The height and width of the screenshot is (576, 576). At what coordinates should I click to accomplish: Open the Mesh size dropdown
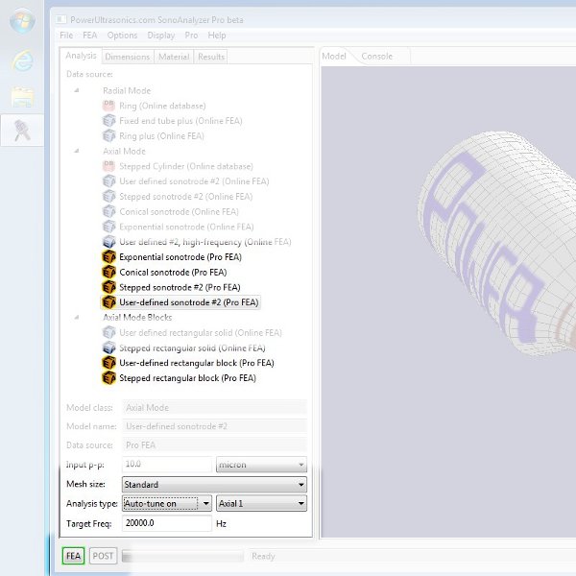pos(214,485)
